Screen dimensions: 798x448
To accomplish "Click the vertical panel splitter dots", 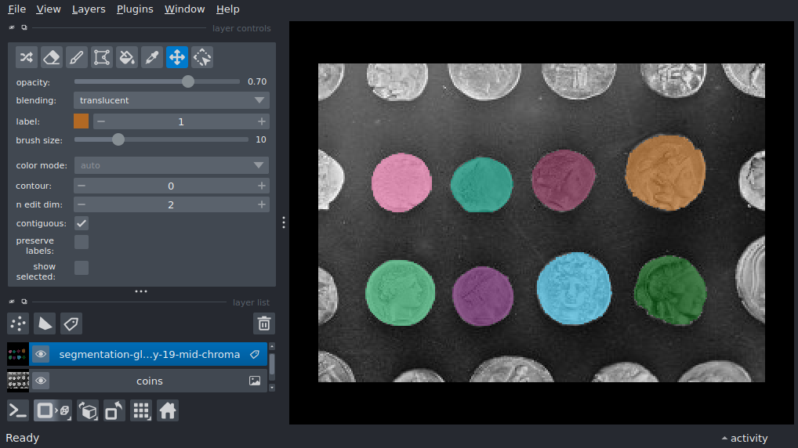I will click(284, 222).
